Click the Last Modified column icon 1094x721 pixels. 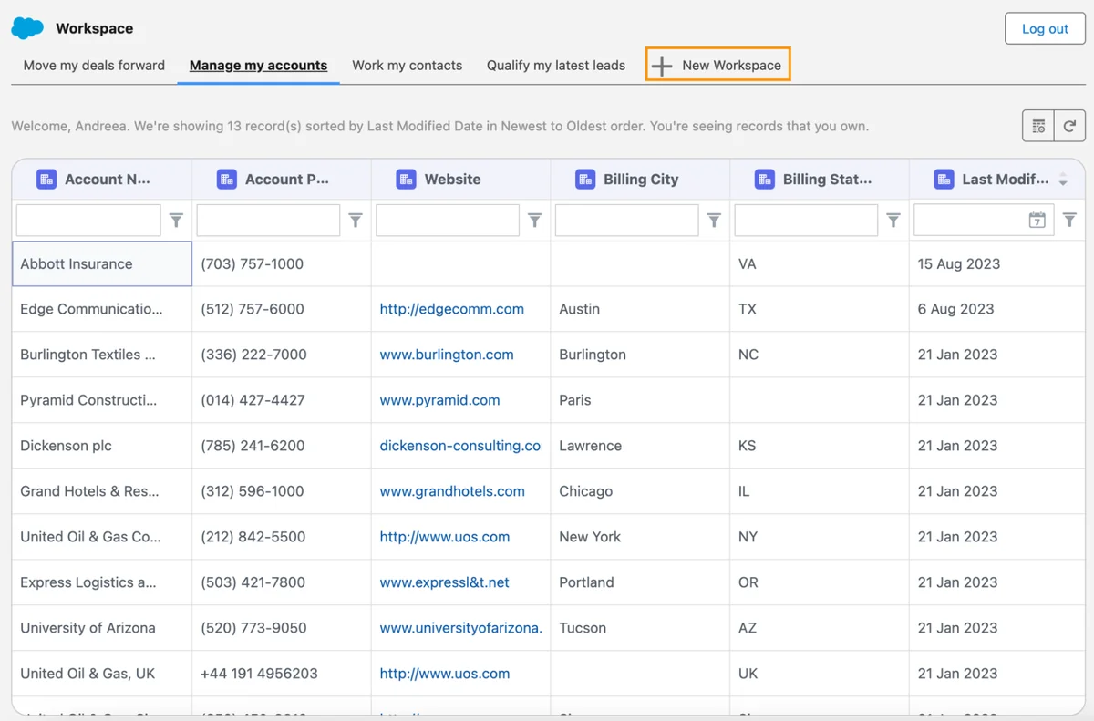tap(944, 180)
